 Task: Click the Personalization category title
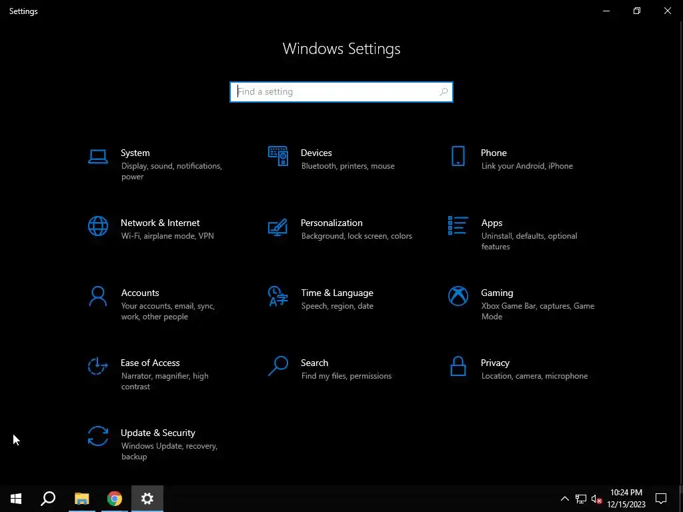[x=331, y=223]
